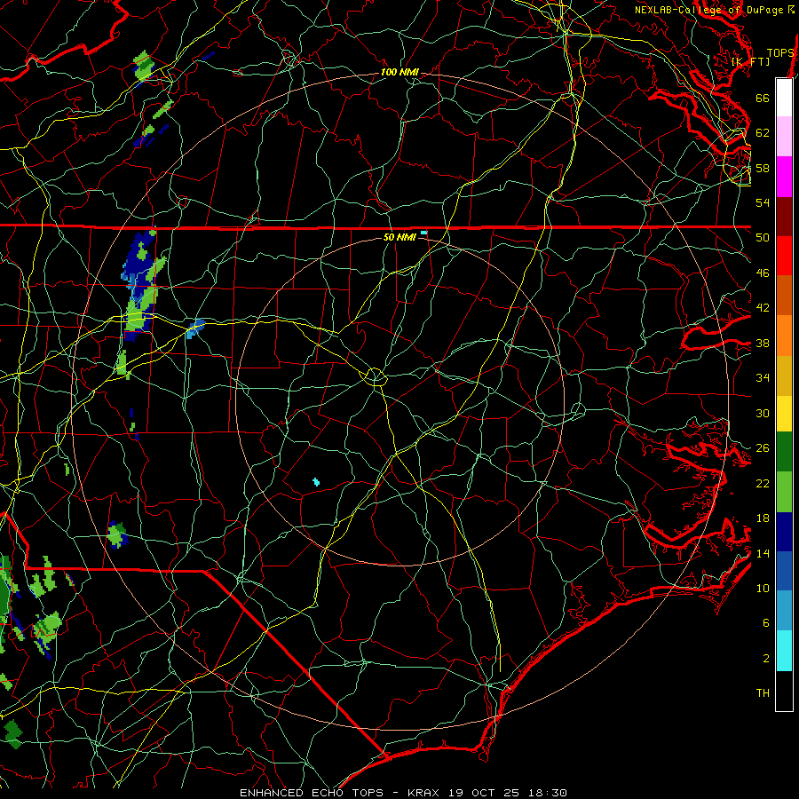This screenshot has height=799, width=799.
Task: Click the legend value 10
Action: [763, 589]
